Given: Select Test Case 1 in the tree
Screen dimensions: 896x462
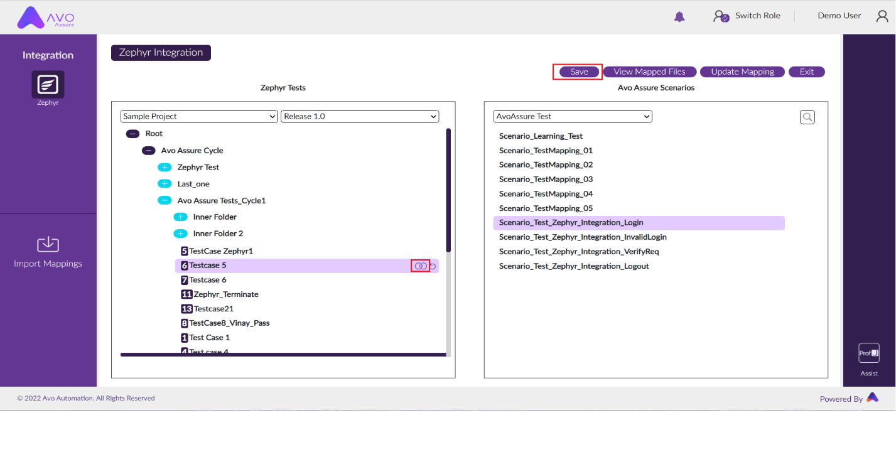Looking at the screenshot, I should [210, 338].
